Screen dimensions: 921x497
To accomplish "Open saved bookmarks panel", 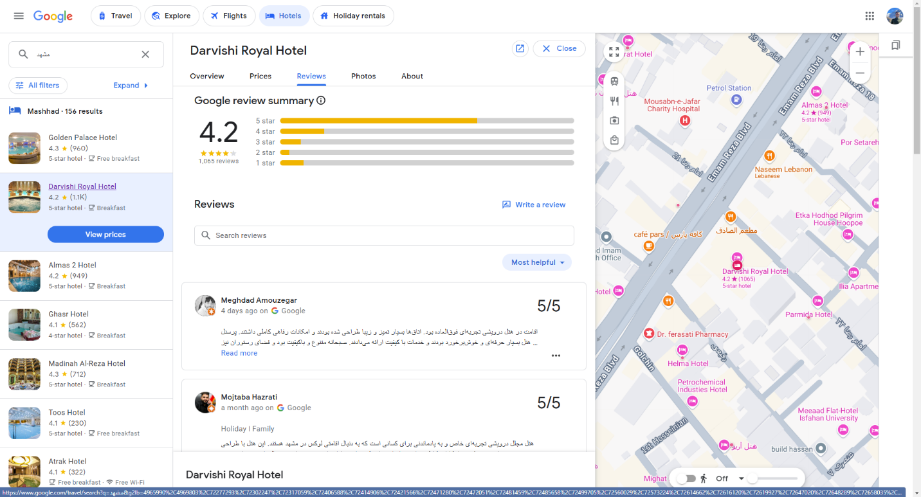I will (x=895, y=45).
